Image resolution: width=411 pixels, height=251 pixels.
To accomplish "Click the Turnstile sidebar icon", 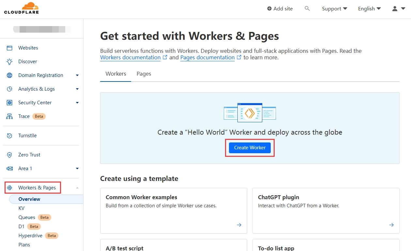I will [9, 136].
